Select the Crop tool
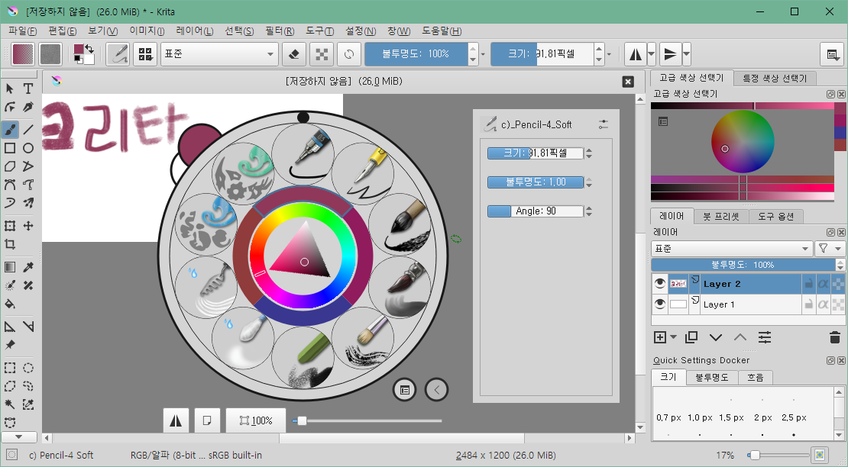 [x=10, y=245]
